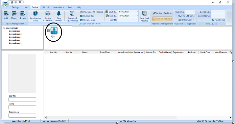Open the End date dropdown
Image resolution: width=235 pixels, height=124 pixels.
click(137, 16)
